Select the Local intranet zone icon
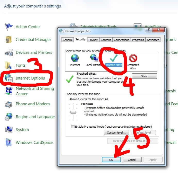Screen dimensions: 178x176 point(94,58)
